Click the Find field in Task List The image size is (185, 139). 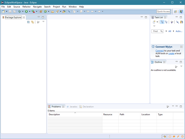click(x=157, y=31)
